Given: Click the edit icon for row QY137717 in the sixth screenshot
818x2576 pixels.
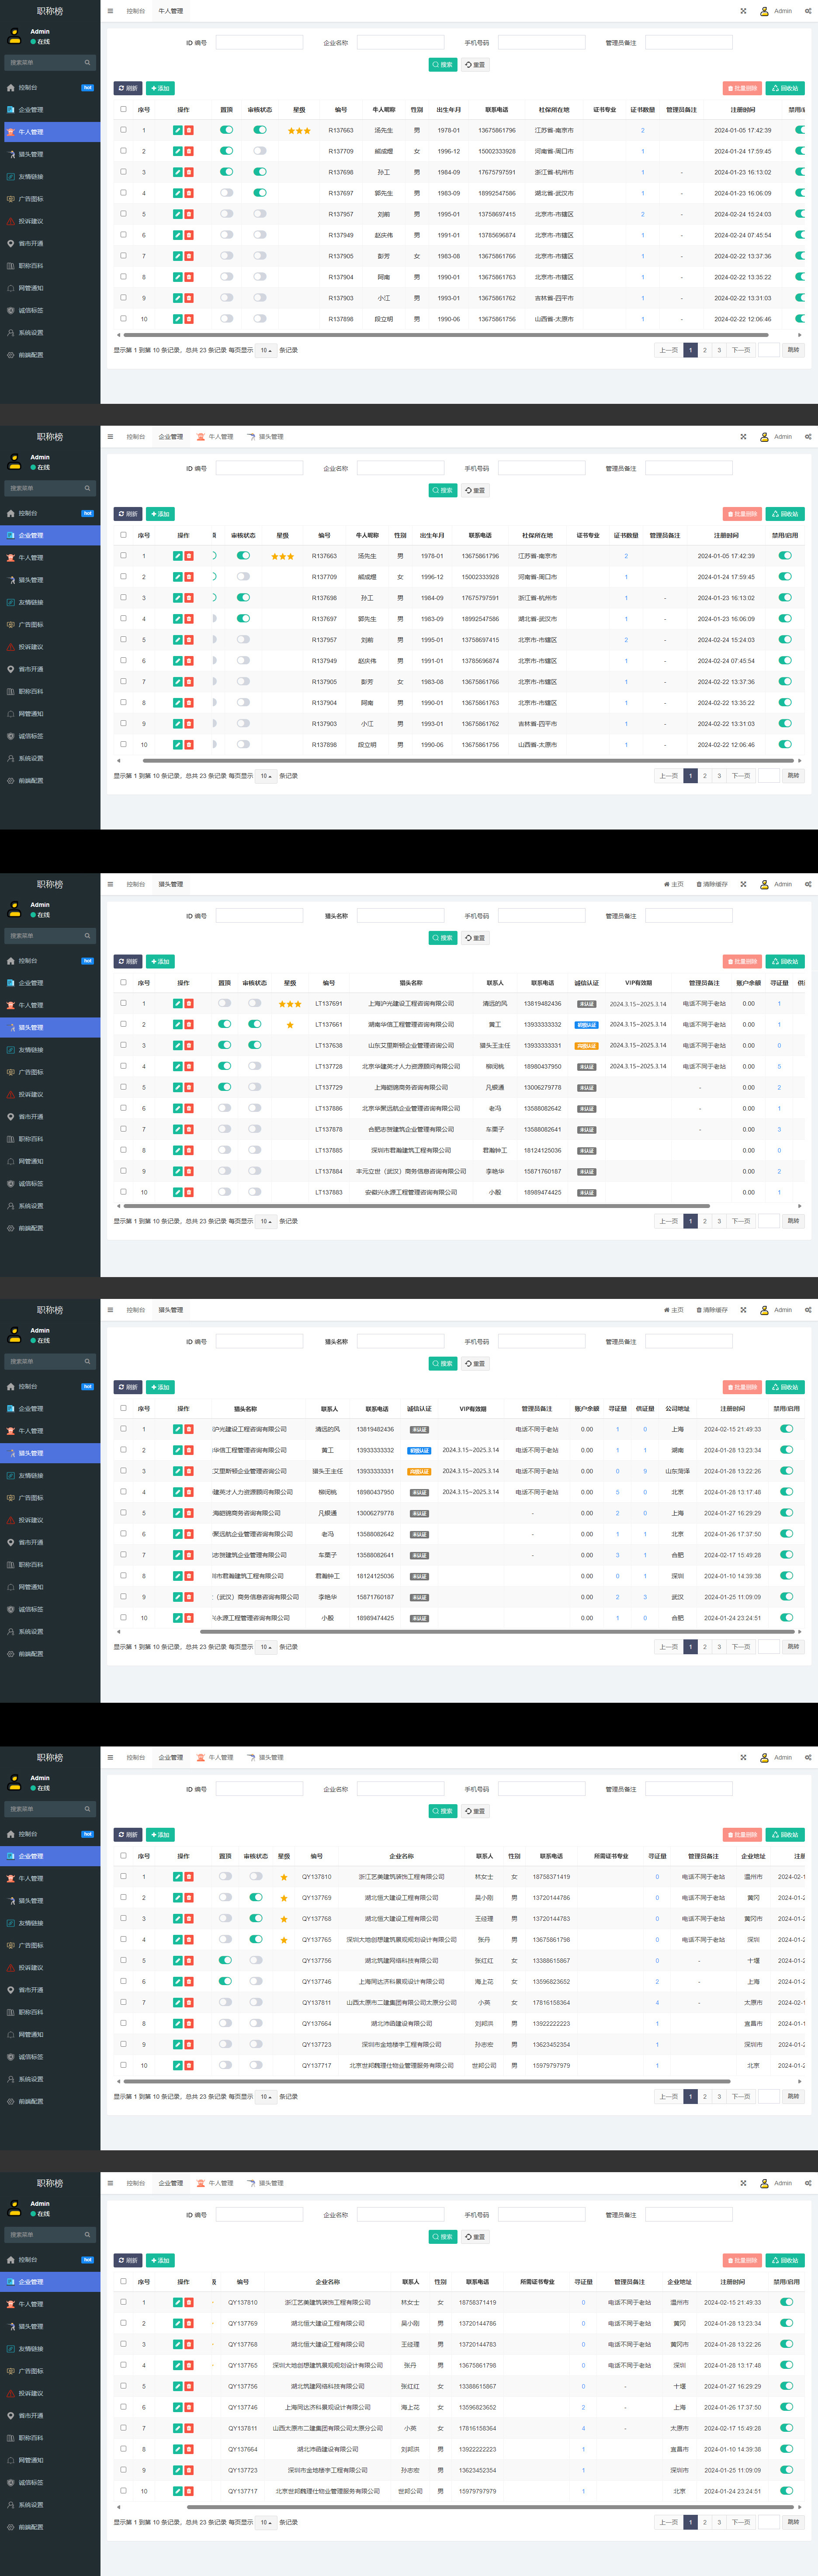Looking at the screenshot, I should [178, 2491].
